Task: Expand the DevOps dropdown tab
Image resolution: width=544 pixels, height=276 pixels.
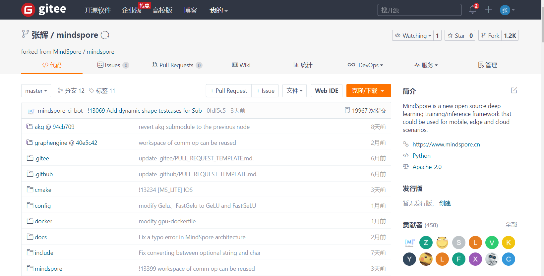Action: click(365, 65)
